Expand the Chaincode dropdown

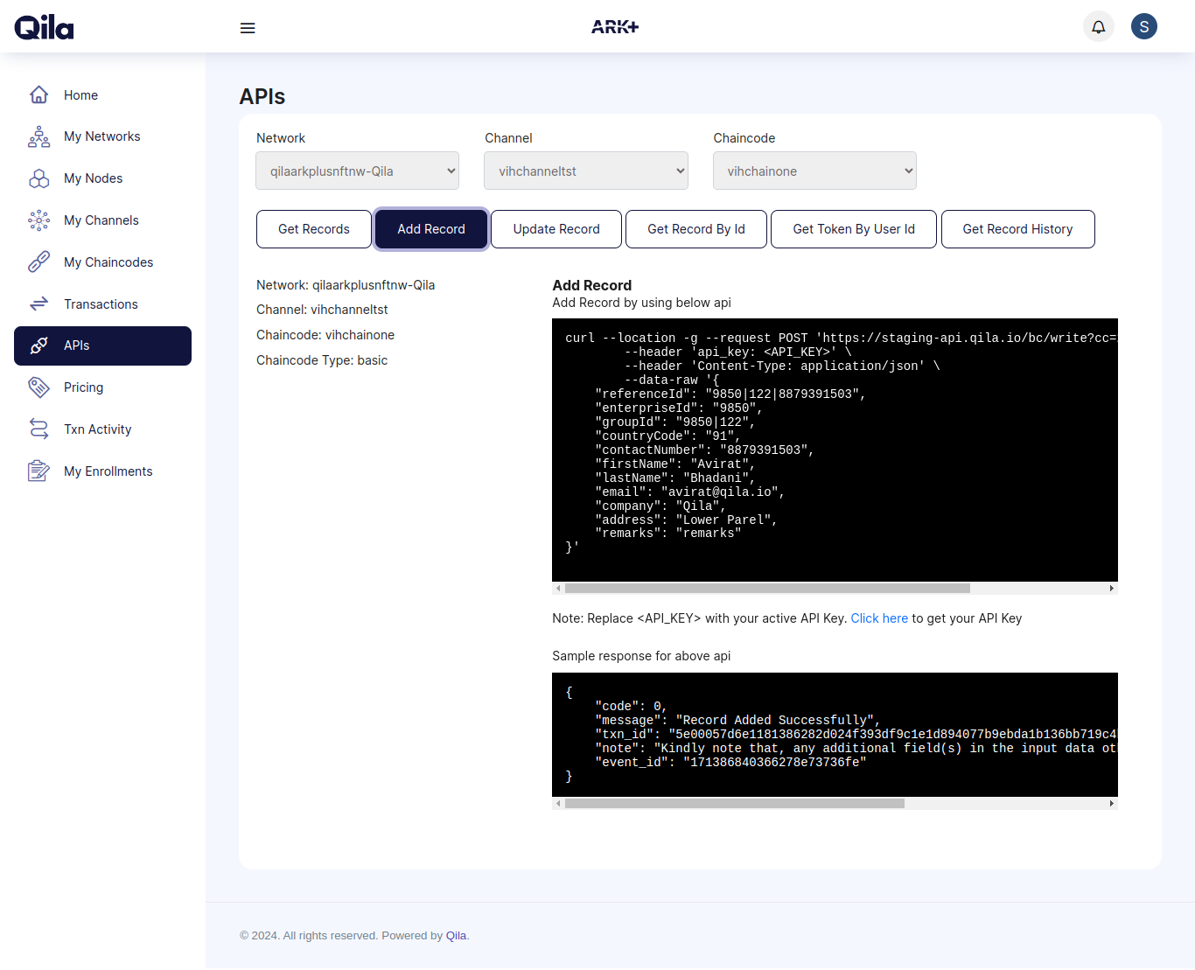tap(814, 171)
